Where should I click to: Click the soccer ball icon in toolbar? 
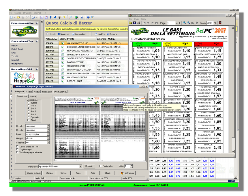60,17
